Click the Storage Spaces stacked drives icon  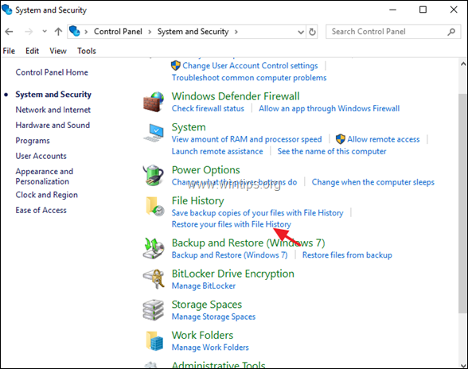click(154, 310)
